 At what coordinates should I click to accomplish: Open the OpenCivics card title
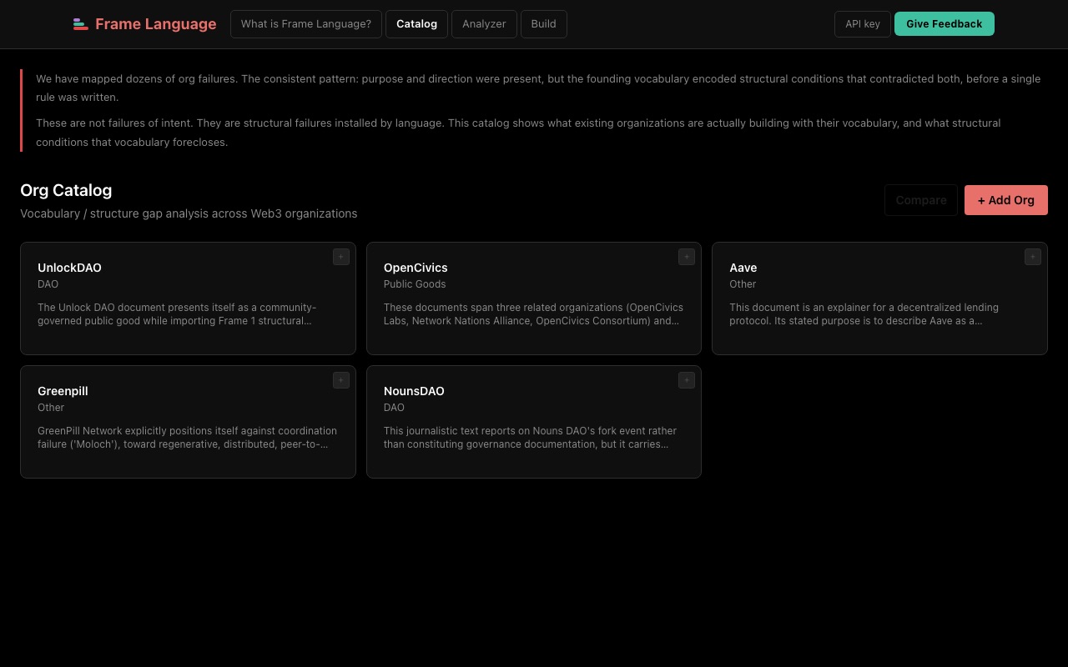(x=416, y=268)
